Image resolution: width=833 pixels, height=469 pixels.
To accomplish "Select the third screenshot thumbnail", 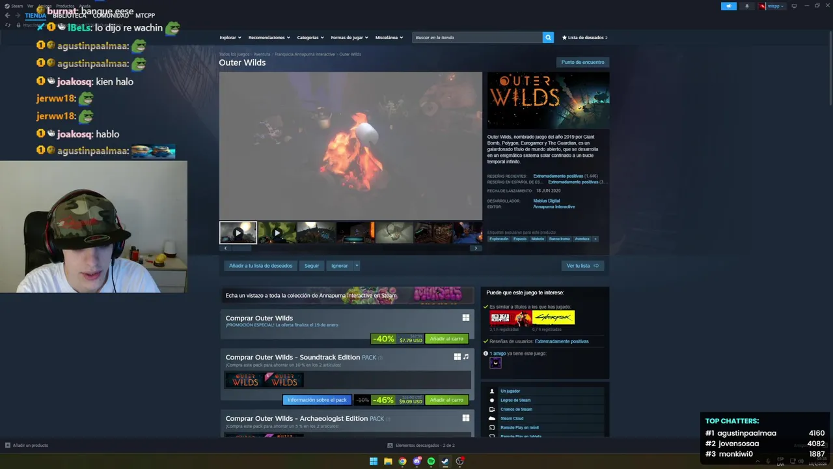I will pos(316,233).
